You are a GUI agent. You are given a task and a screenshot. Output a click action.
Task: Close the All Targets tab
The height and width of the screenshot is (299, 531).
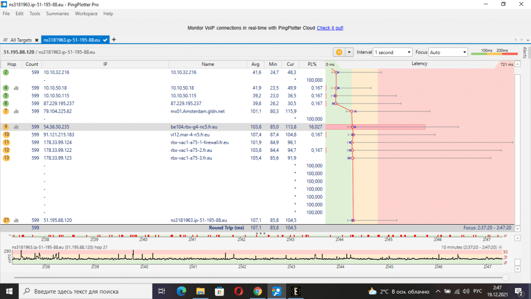[37, 40]
